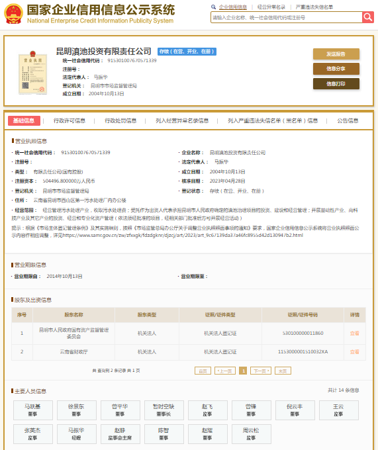378x450 pixels.
Task: Click the small magnifier beside 企业信用信息
Action: [x=213, y=7]
